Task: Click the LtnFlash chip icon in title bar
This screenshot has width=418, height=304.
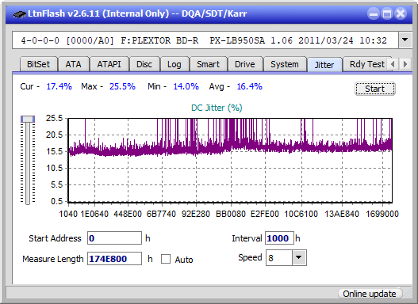Action: point(20,13)
